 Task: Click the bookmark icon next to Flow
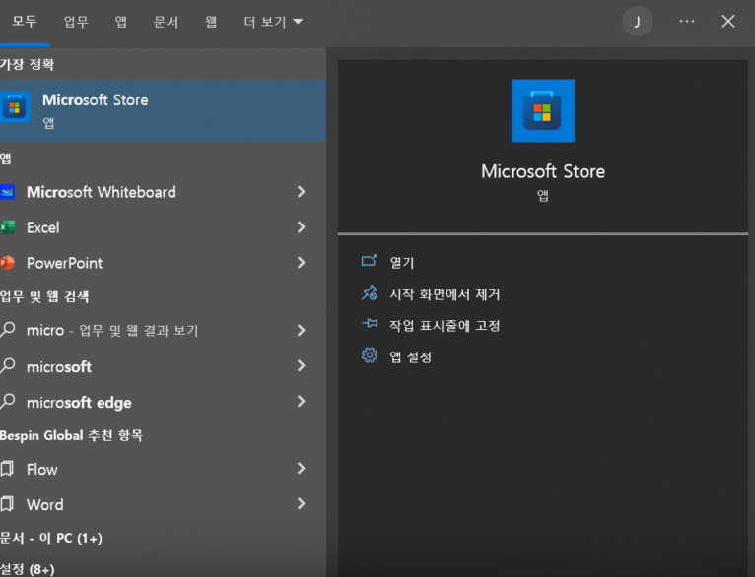(7, 469)
